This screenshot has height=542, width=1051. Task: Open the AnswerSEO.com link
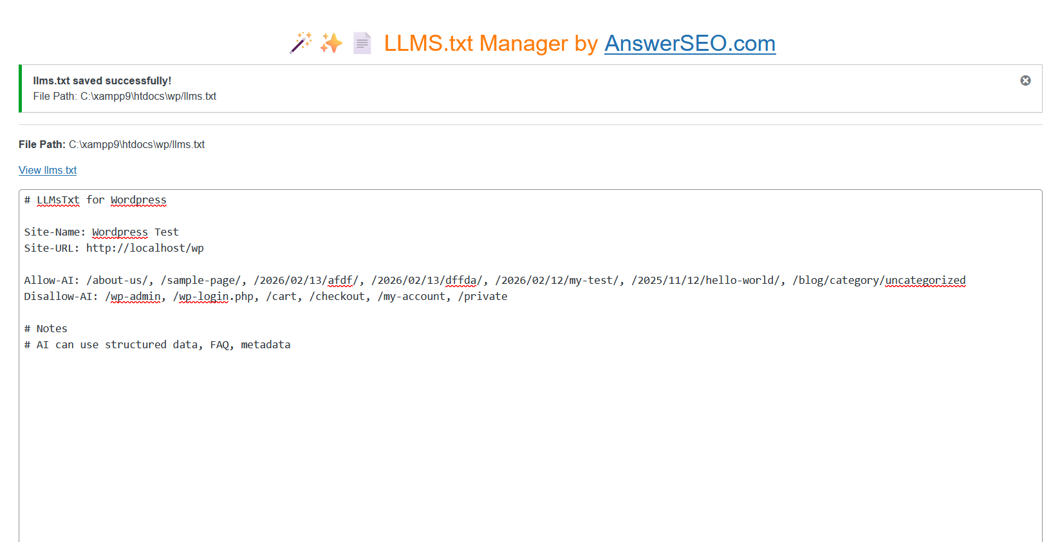click(x=689, y=43)
